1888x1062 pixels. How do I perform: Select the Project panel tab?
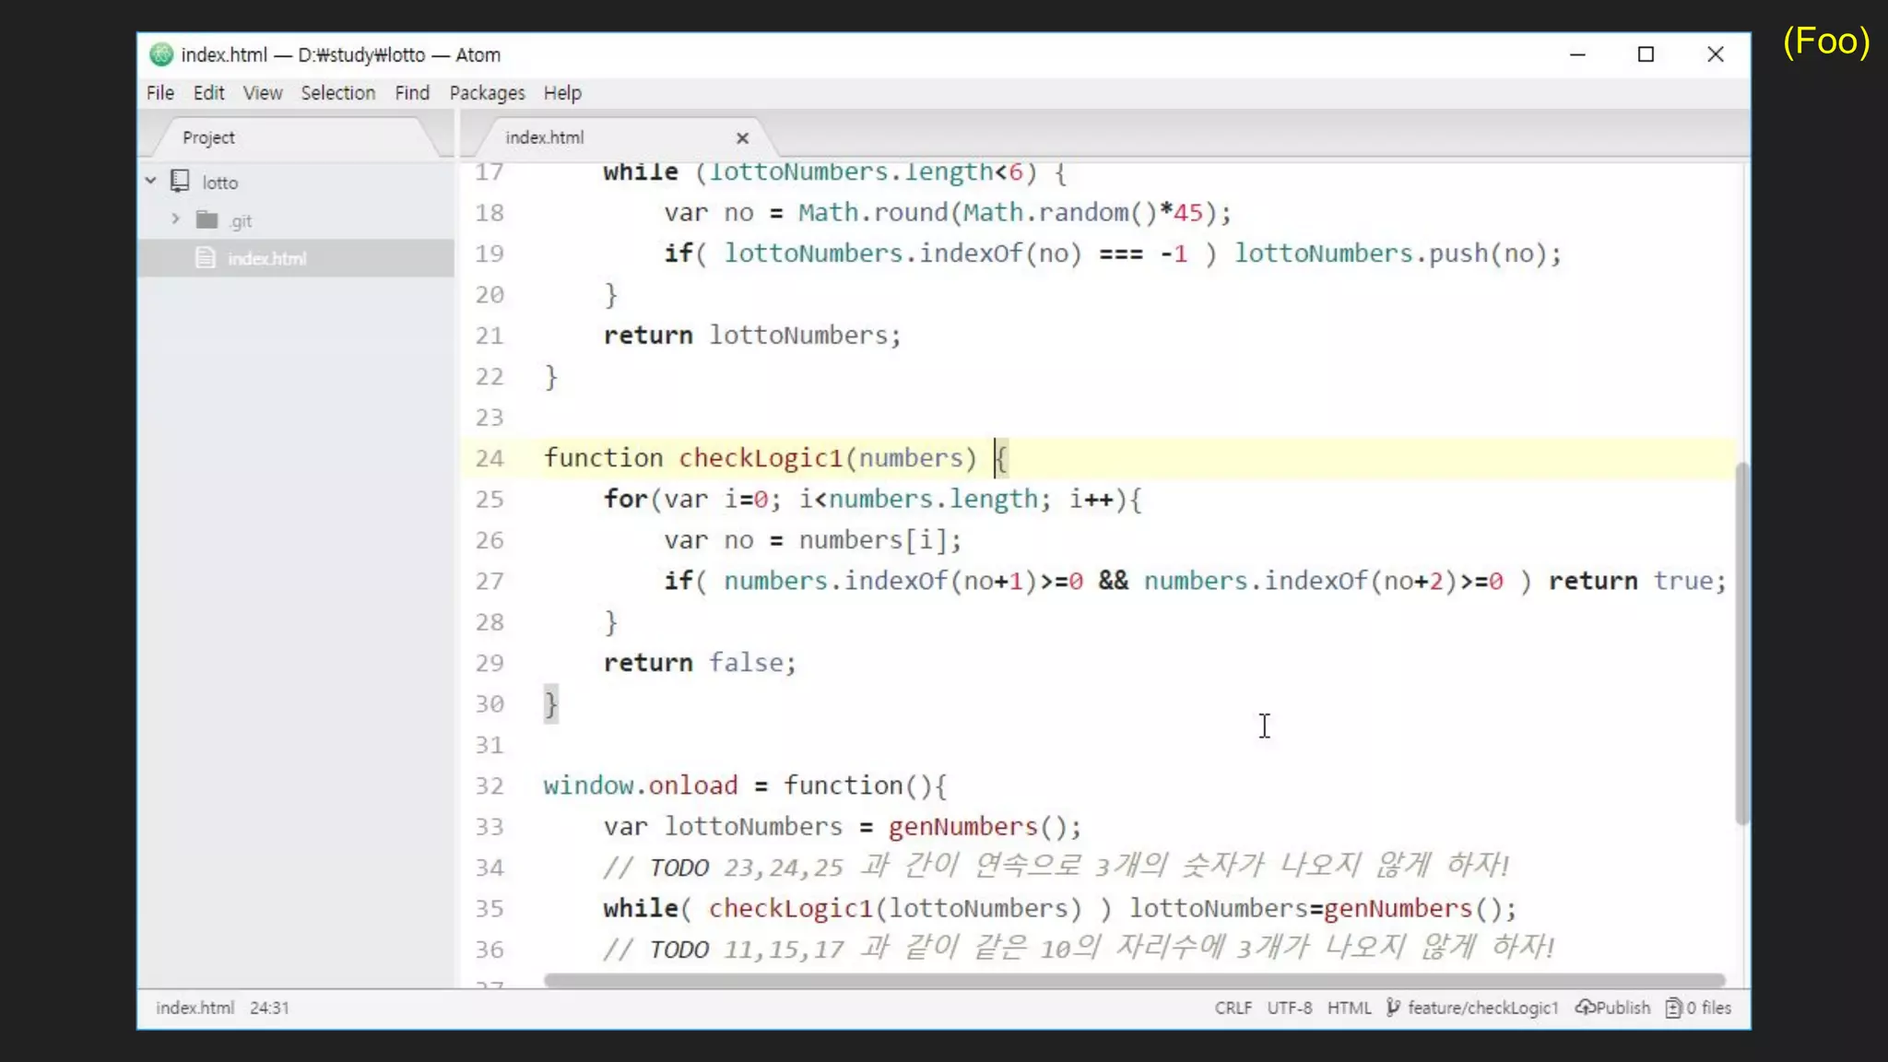pos(208,137)
